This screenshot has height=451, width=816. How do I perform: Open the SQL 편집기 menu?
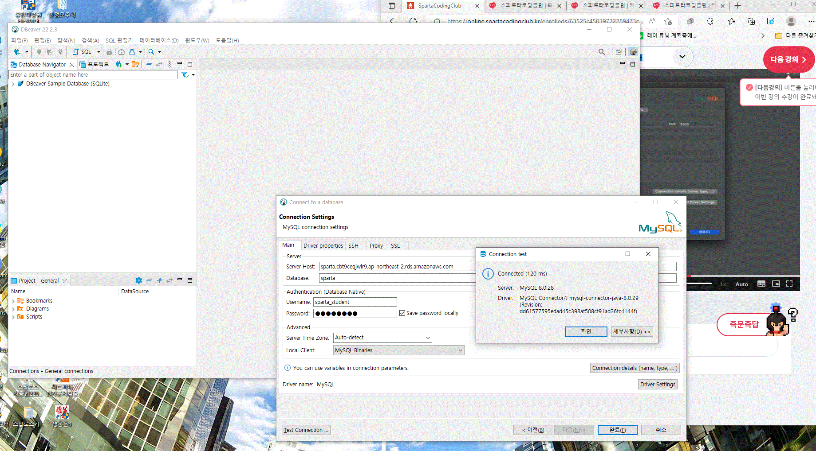[119, 40]
